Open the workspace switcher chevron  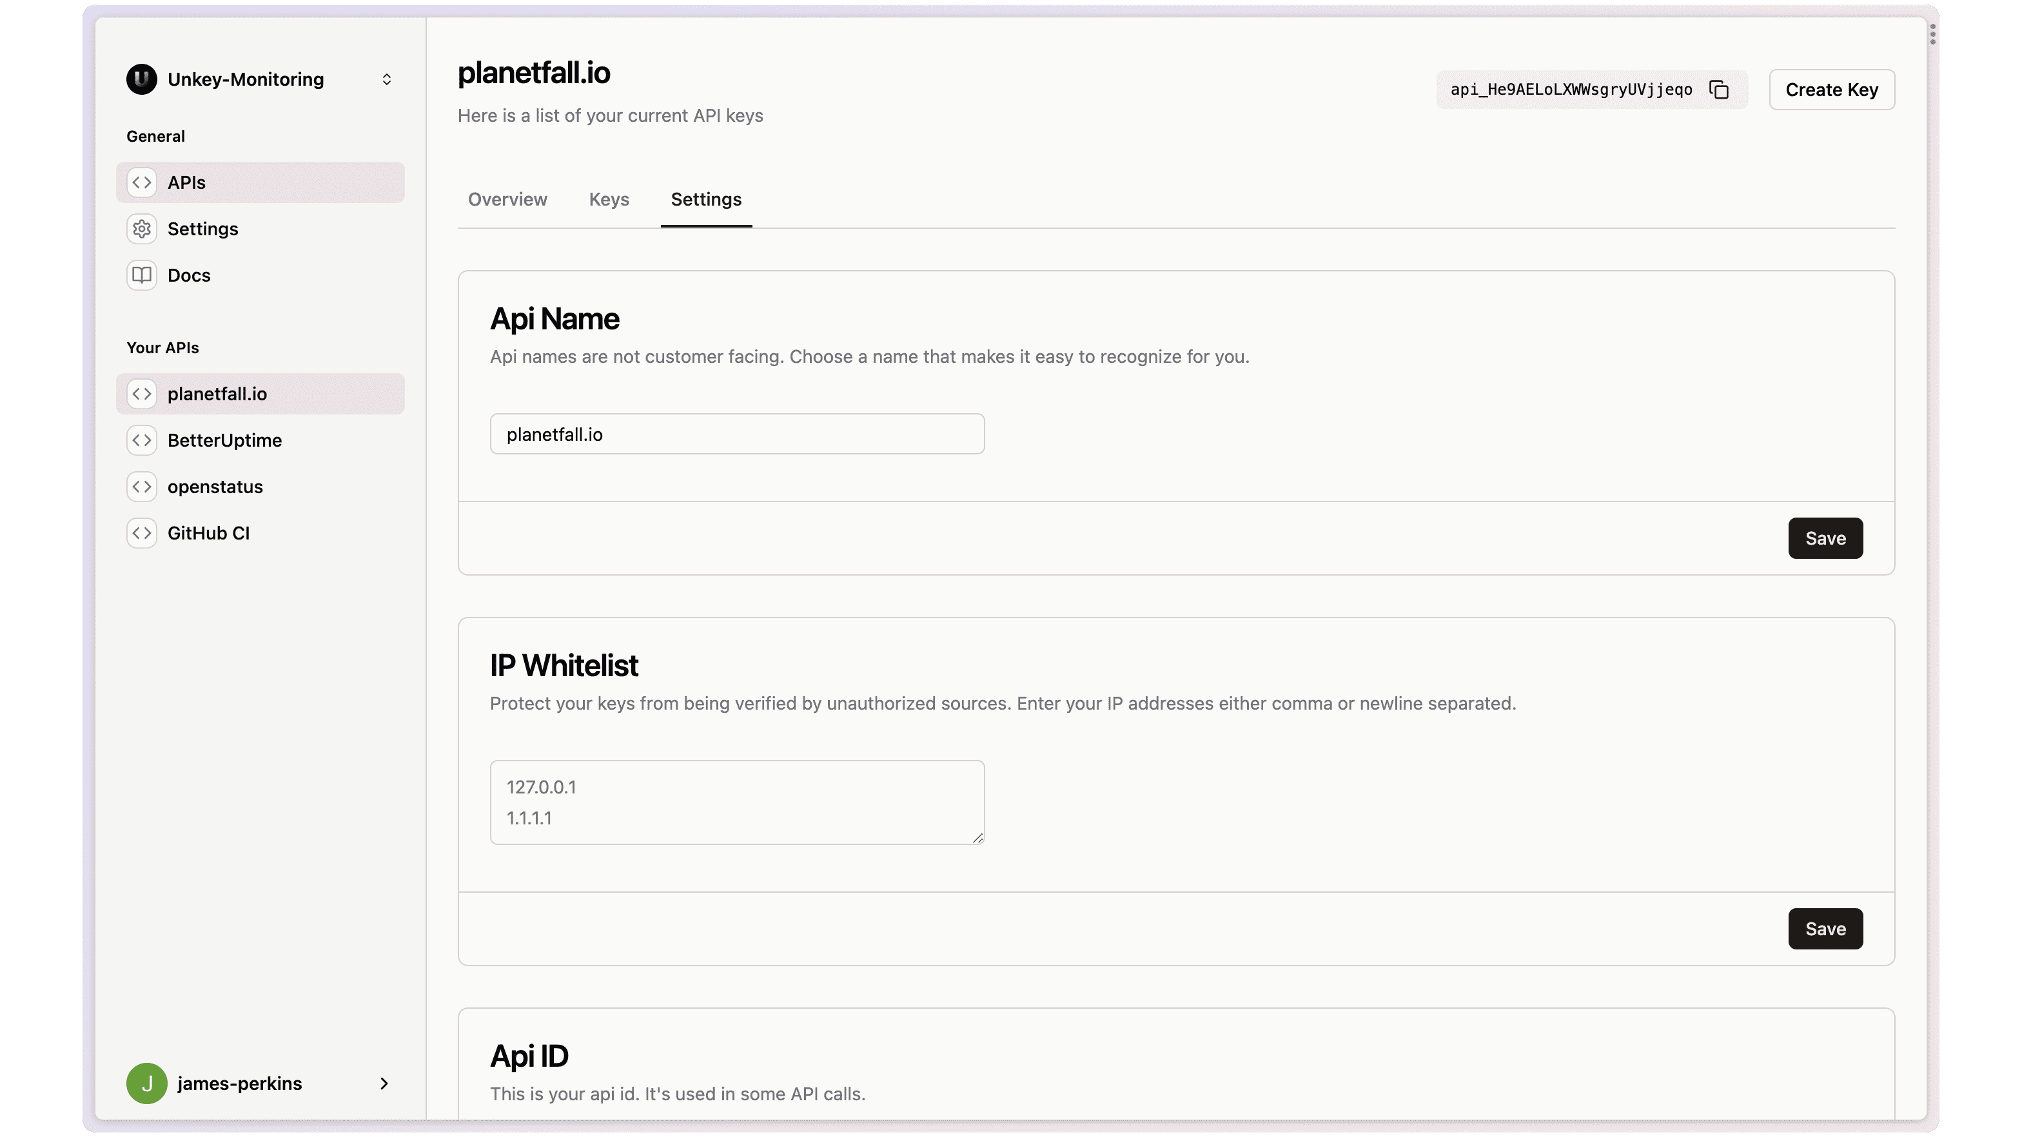(x=386, y=79)
